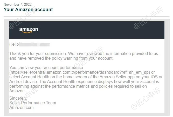Screen dimensions: 173x117
Task: Click the 'Amazon.' word ending the paragraph
Action: point(17,91)
